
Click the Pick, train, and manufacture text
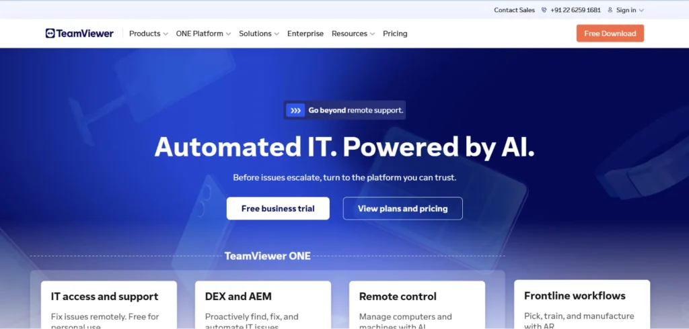[x=579, y=321]
